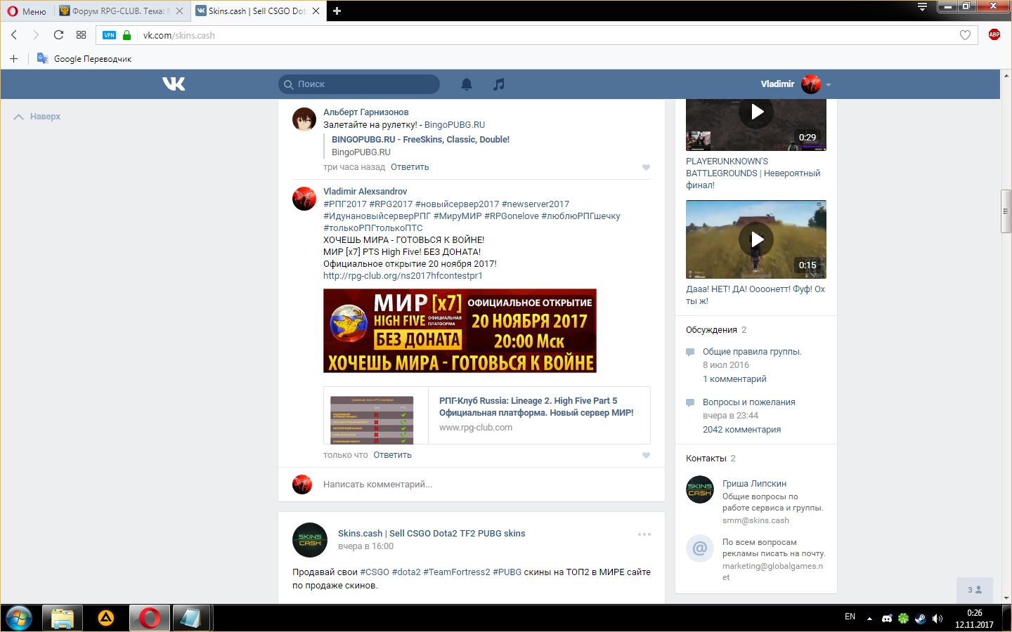Expand the Vladimir profile dropdown
Screen dimensions: 1012x632
pos(796,84)
